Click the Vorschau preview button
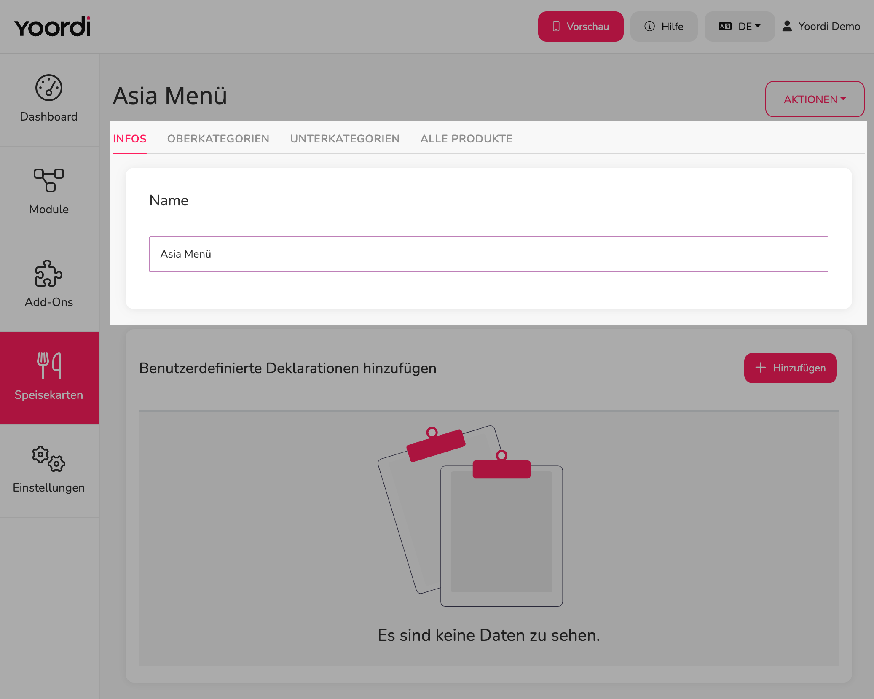874x699 pixels. pos(581,27)
